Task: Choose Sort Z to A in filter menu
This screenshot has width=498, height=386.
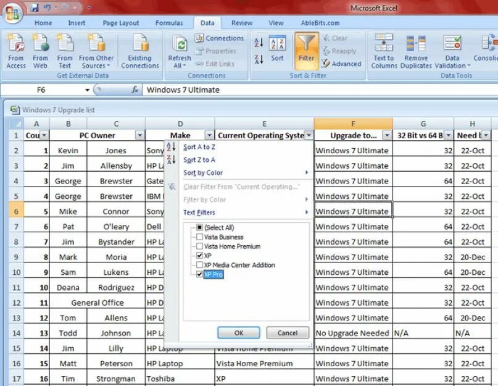Action: (199, 160)
